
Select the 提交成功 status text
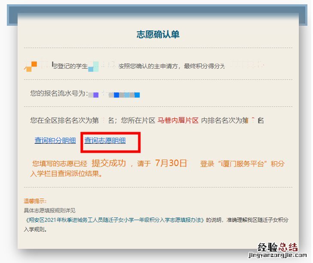click(x=109, y=163)
